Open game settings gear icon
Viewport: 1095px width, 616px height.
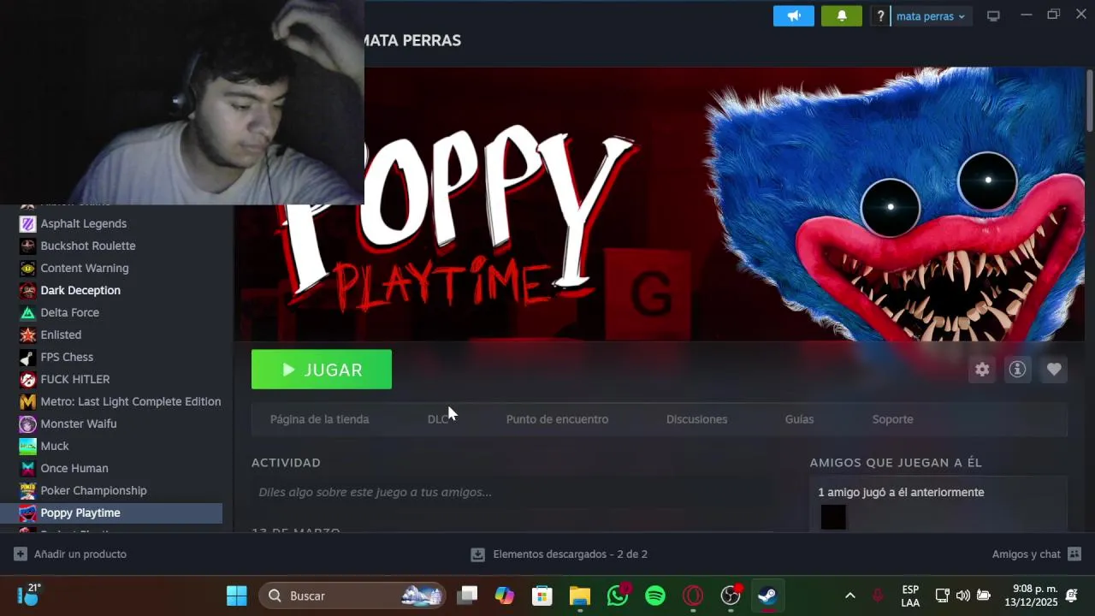coord(982,370)
